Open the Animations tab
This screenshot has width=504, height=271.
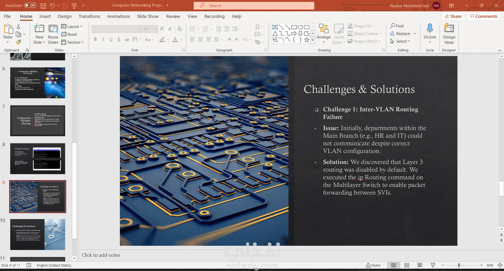(119, 16)
